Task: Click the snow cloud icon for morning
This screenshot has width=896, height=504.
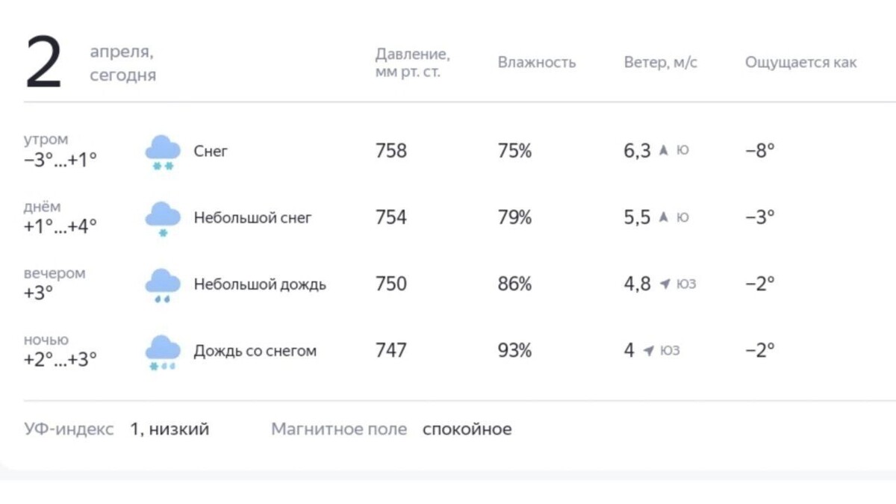Action: tap(162, 151)
